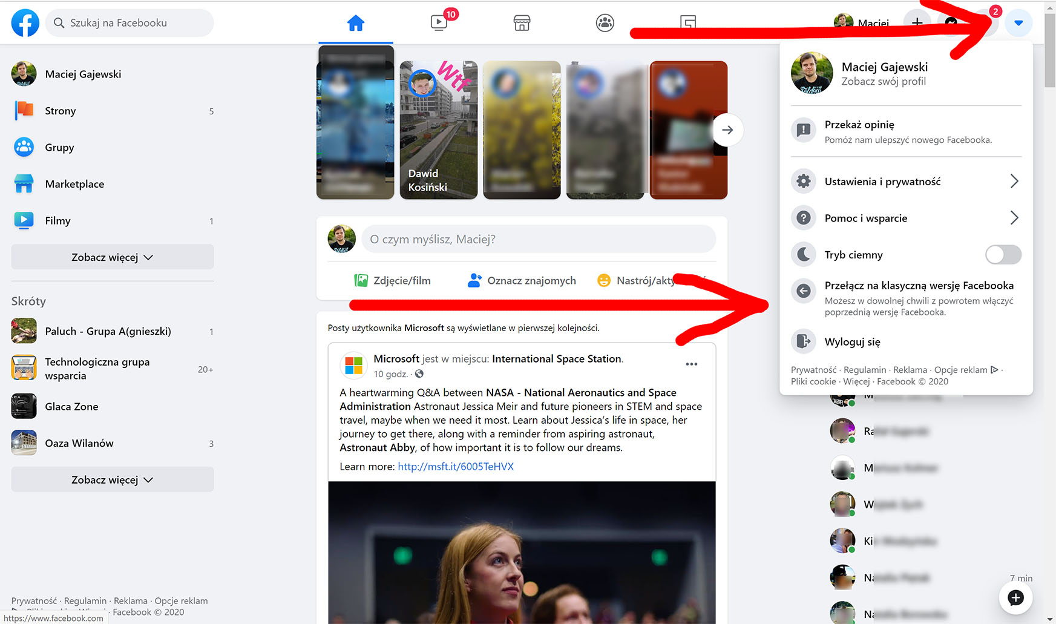Open the Watch video tab
This screenshot has height=624, width=1056.
(439, 23)
